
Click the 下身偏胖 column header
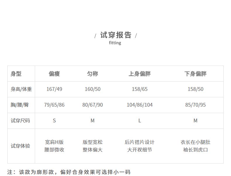(195, 74)
